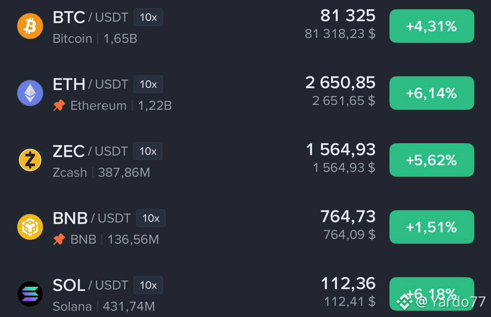This screenshot has width=491, height=317.
Task: Click the BNB coin icon
Action: tap(30, 227)
